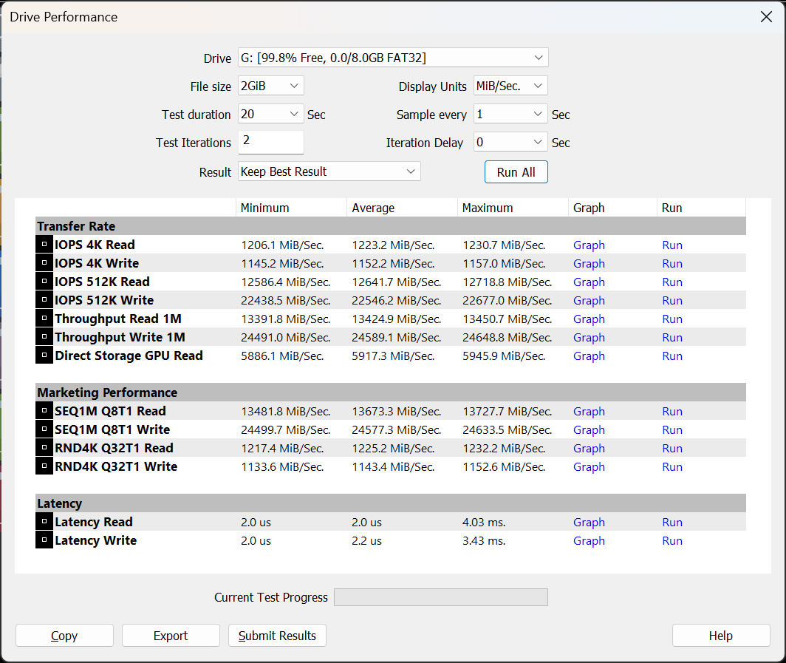Click the 13673.3 MiB/Sec. average value
This screenshot has height=663, width=786.
396,411
